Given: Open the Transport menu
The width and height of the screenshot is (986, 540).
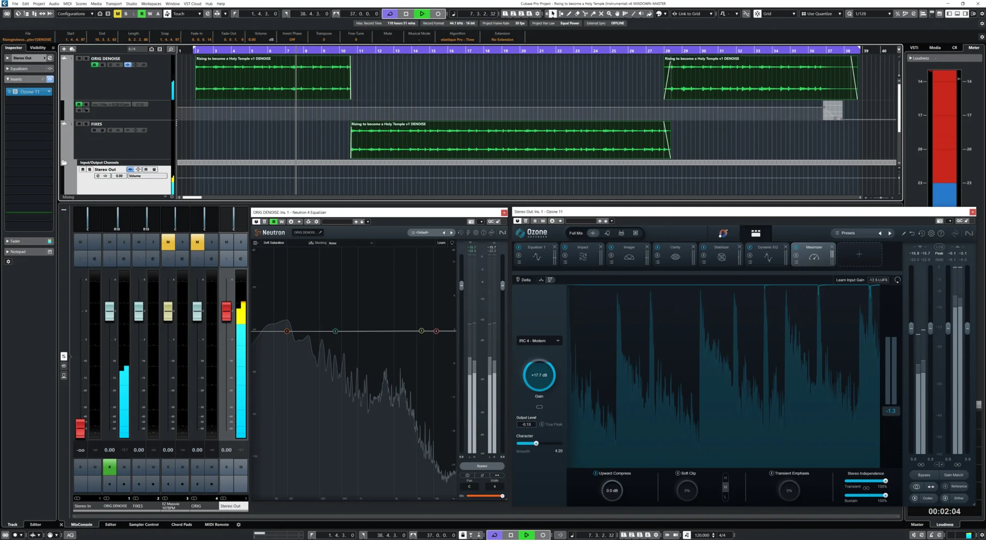Looking at the screenshot, I should 113,3.
